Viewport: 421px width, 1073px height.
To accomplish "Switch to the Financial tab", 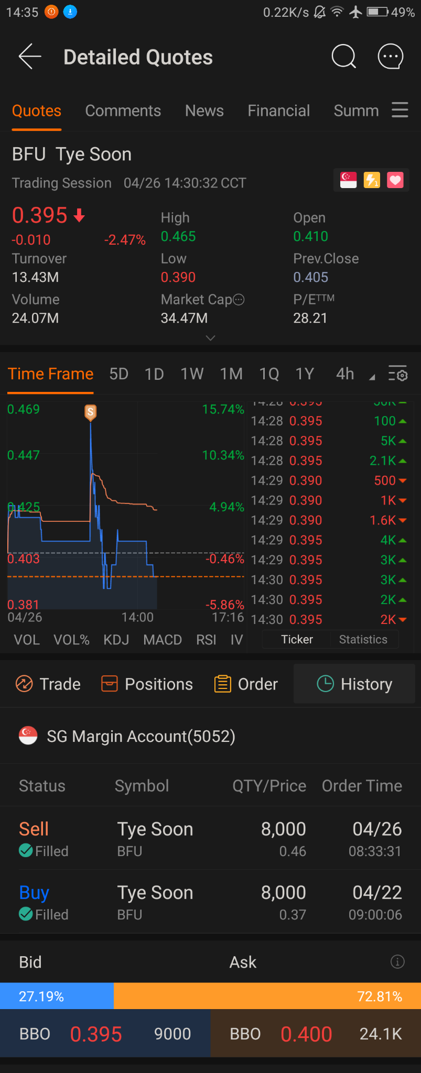I will click(x=279, y=111).
